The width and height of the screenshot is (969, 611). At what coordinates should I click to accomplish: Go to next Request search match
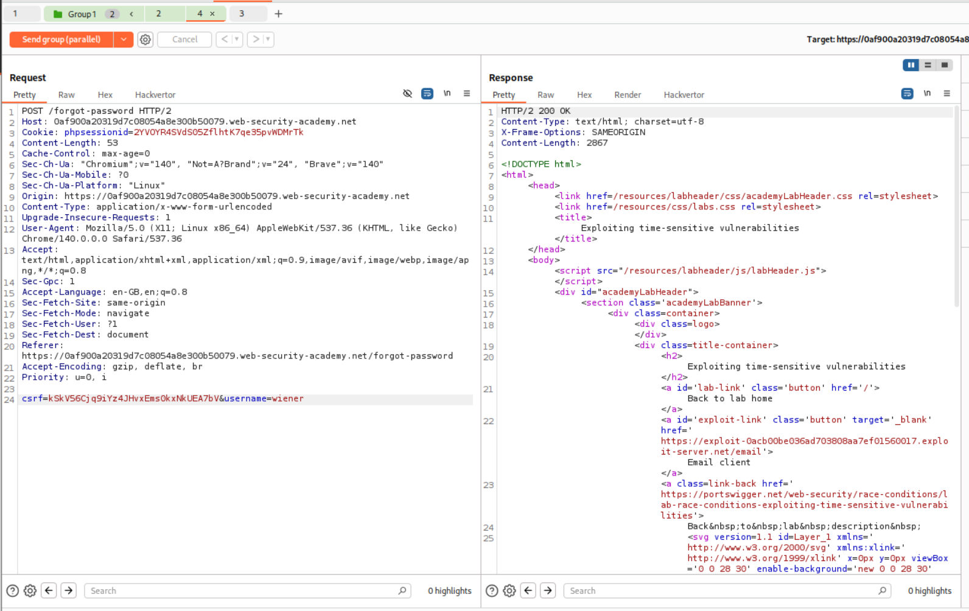click(x=69, y=590)
